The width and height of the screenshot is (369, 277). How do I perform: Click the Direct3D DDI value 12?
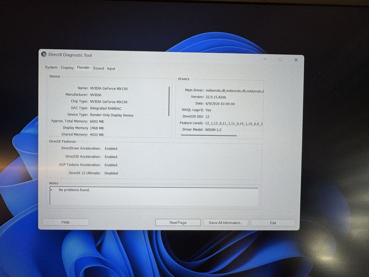(207, 117)
